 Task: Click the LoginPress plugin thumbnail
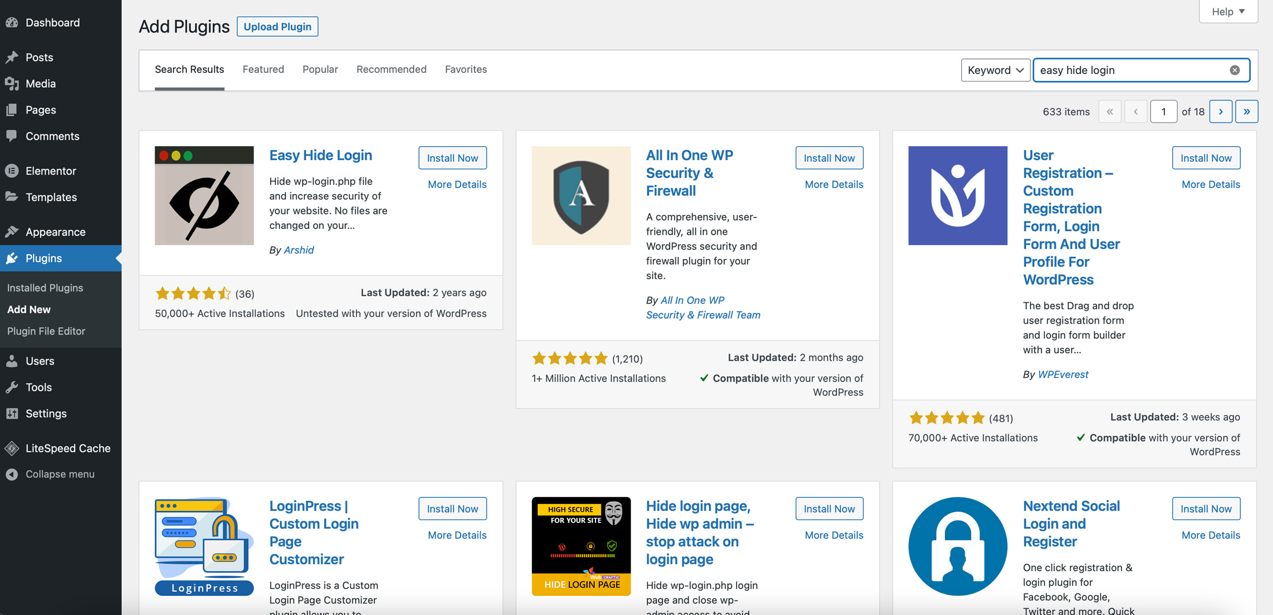click(204, 546)
